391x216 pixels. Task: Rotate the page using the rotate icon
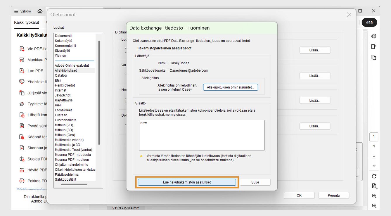tap(374, 176)
